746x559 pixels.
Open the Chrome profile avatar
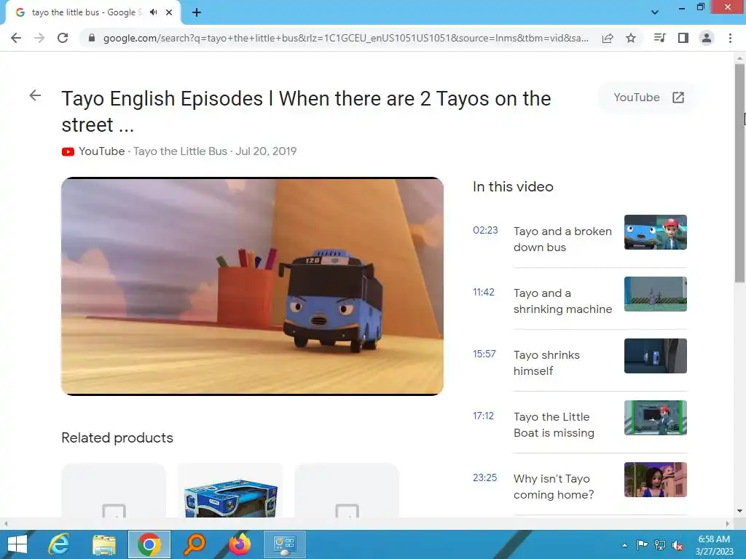coord(707,38)
